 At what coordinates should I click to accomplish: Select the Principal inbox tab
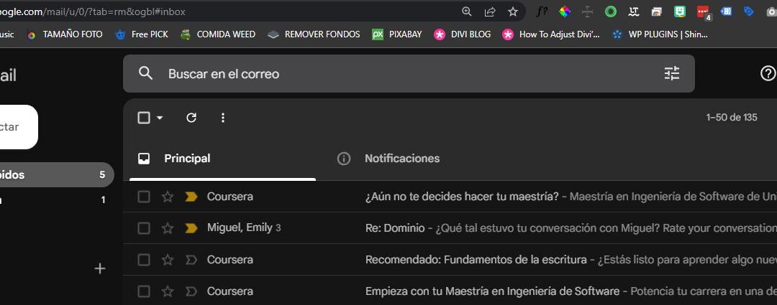187,159
